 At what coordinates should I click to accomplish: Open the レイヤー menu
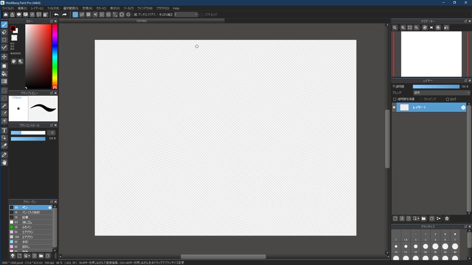(x=37, y=8)
